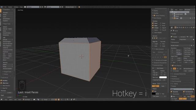Toggle the Overwrite checkbox in Output
This screenshot has width=196, height=110.
(x=171, y=92)
